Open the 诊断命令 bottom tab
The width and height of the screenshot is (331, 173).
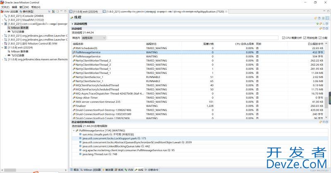pos(151,170)
